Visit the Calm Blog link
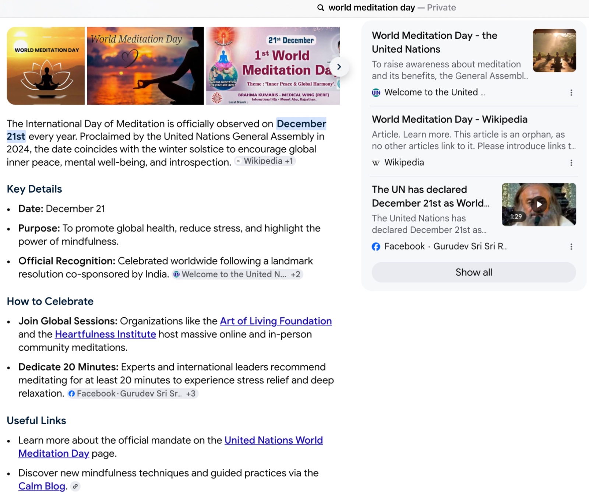This screenshot has height=495, width=589. [x=42, y=486]
